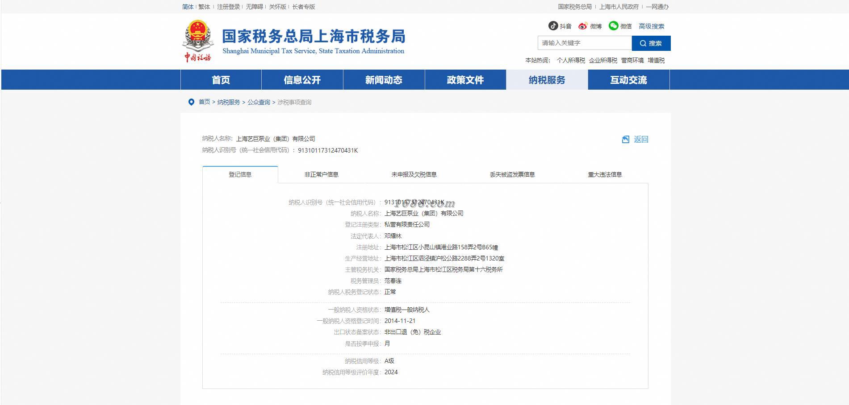Click breadcrumb 纳税服务 link
849x405 pixels.
tap(229, 102)
